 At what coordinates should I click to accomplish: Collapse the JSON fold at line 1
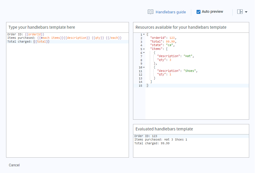click(144, 34)
